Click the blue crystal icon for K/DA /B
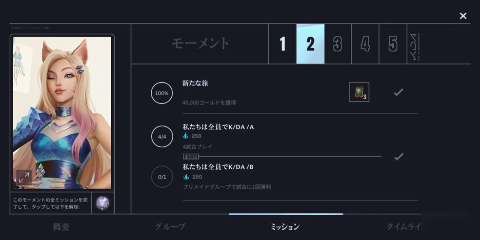480x240 pixels. (185, 177)
